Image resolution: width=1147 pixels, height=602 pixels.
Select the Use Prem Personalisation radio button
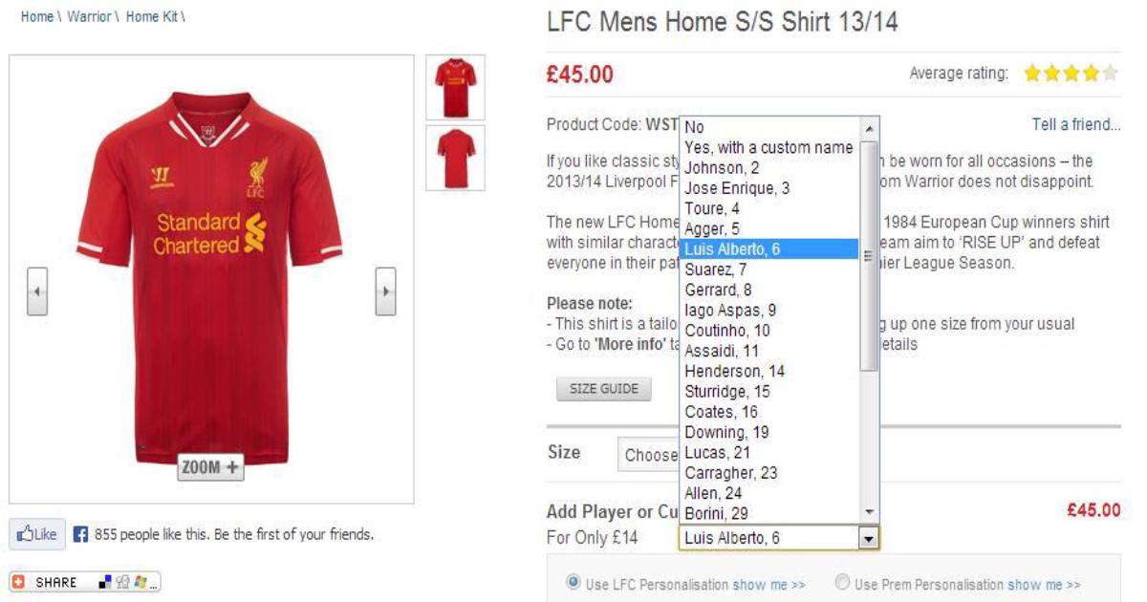coord(842,582)
